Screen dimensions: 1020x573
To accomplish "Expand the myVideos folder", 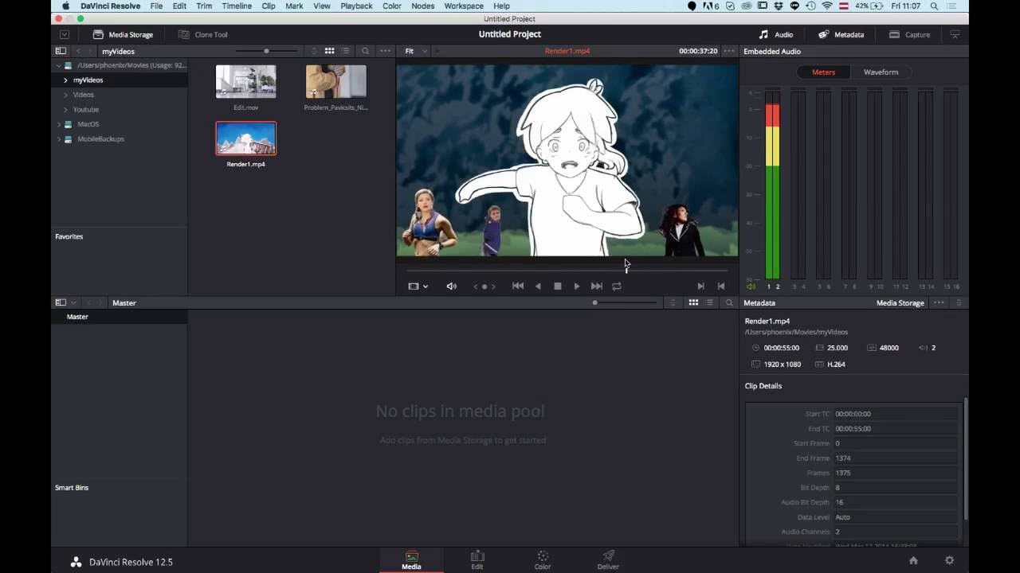I will click(x=65, y=80).
